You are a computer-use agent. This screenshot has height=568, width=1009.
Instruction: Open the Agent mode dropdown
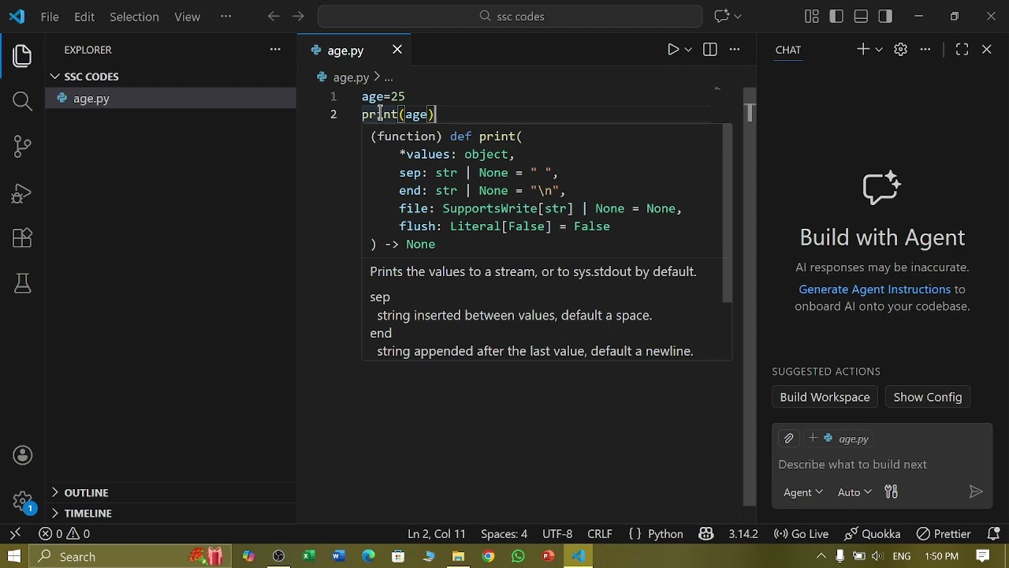pyautogui.click(x=803, y=492)
